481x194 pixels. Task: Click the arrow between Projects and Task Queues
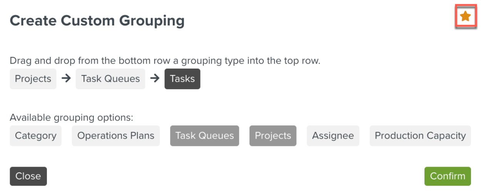[66, 79]
